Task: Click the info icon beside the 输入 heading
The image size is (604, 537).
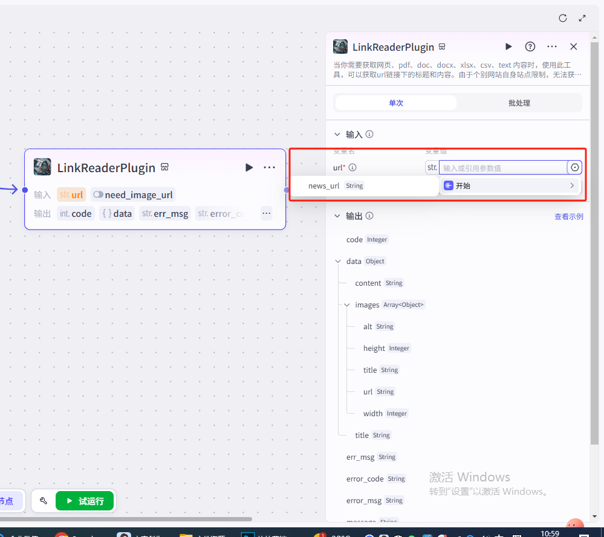Action: (x=369, y=135)
